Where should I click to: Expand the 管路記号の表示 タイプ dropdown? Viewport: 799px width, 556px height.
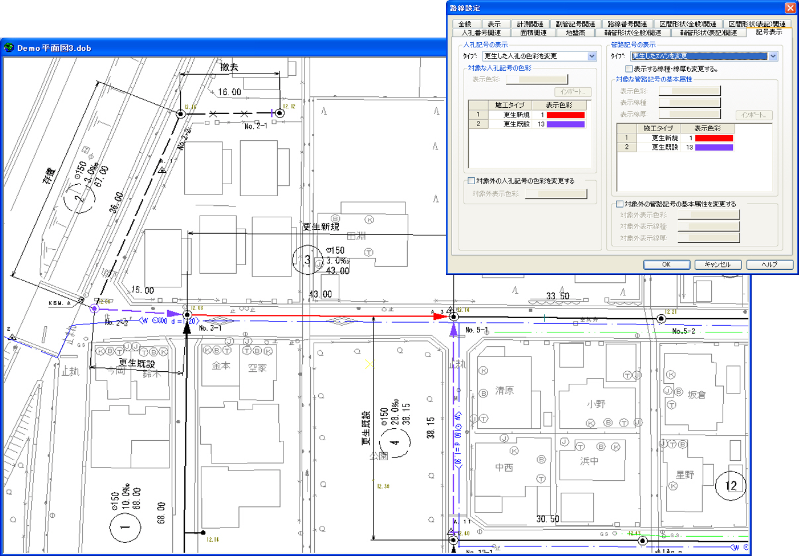(773, 56)
